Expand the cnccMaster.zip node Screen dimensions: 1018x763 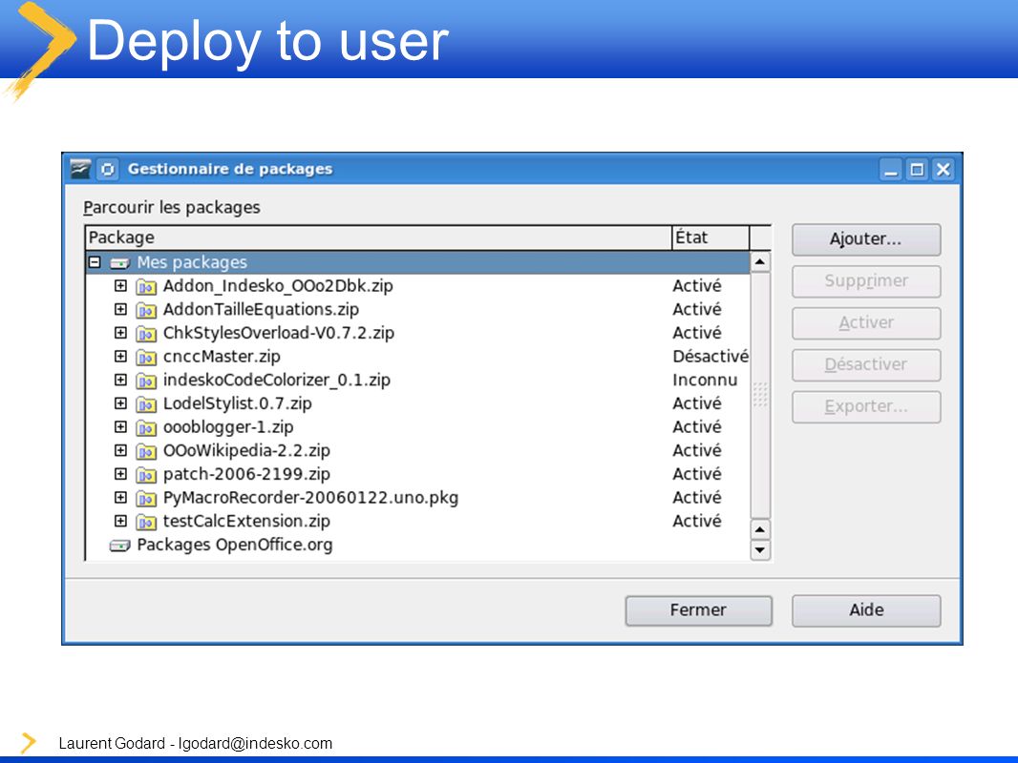click(120, 356)
